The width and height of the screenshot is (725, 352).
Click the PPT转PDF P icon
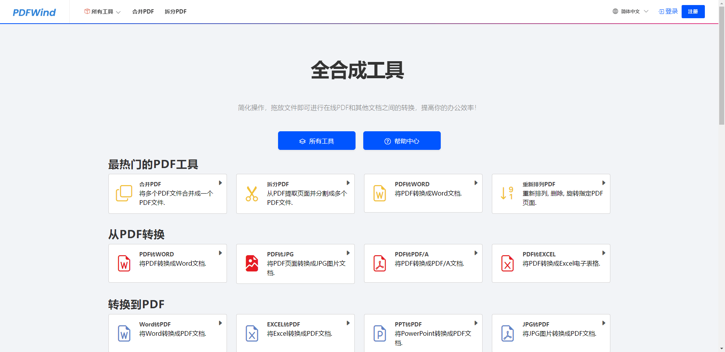coord(380,333)
